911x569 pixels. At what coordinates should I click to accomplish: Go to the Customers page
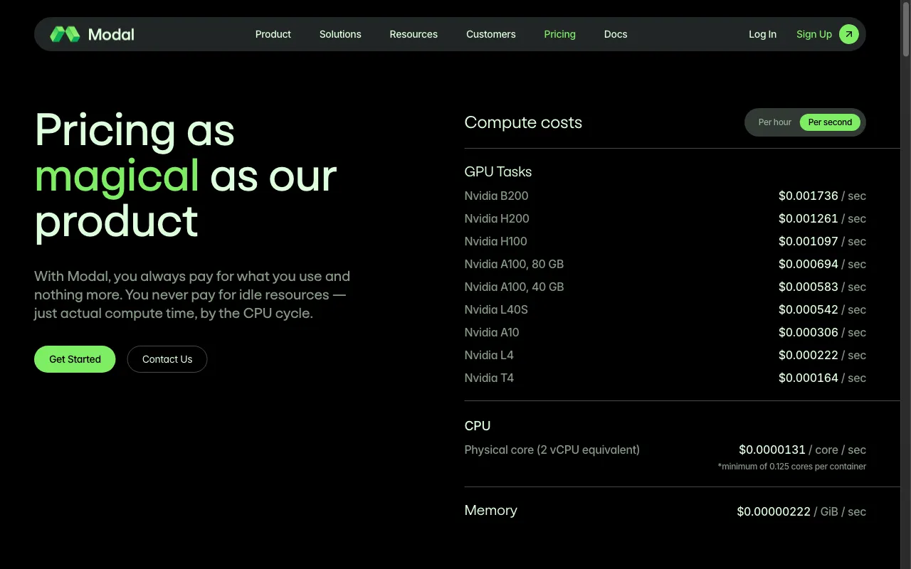coord(491,34)
